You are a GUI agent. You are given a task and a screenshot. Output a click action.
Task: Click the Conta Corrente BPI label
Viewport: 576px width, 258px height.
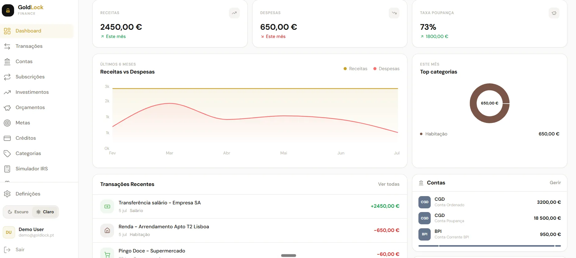[x=452, y=237]
